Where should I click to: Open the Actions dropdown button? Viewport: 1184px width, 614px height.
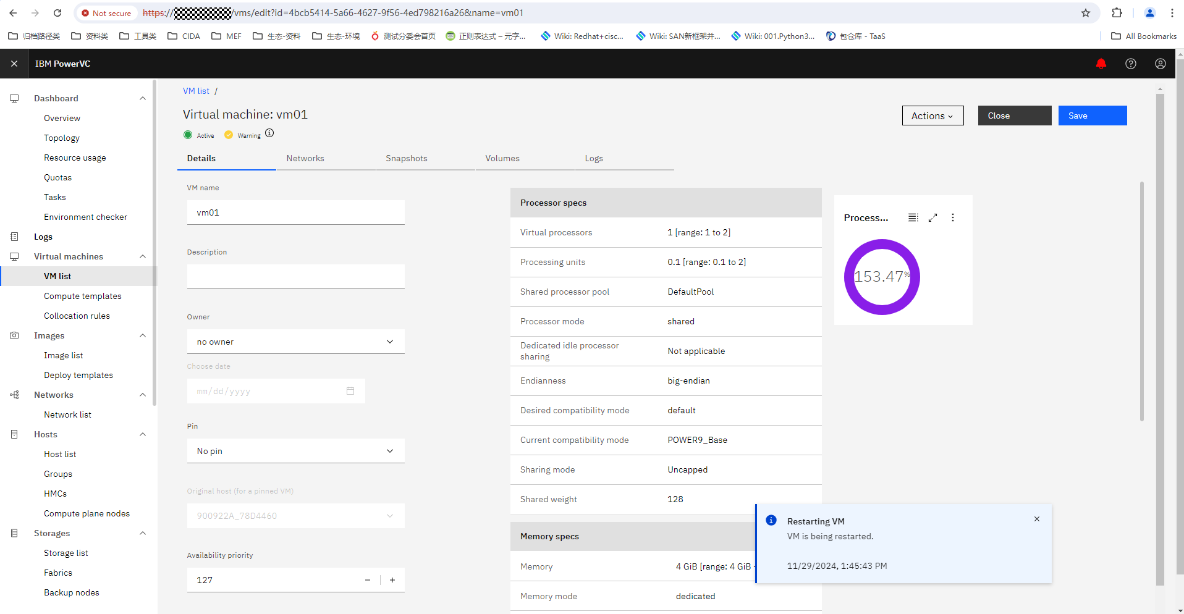click(932, 116)
